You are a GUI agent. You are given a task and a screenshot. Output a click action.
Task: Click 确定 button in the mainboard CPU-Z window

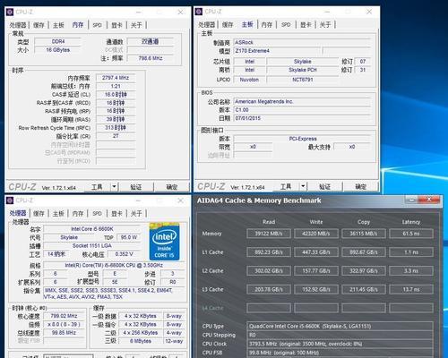click(x=360, y=186)
